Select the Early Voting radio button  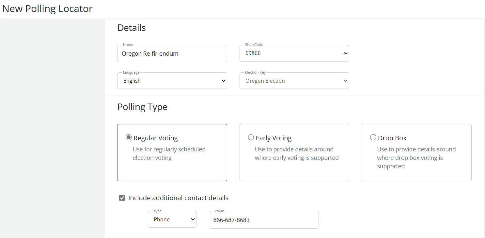coord(251,137)
